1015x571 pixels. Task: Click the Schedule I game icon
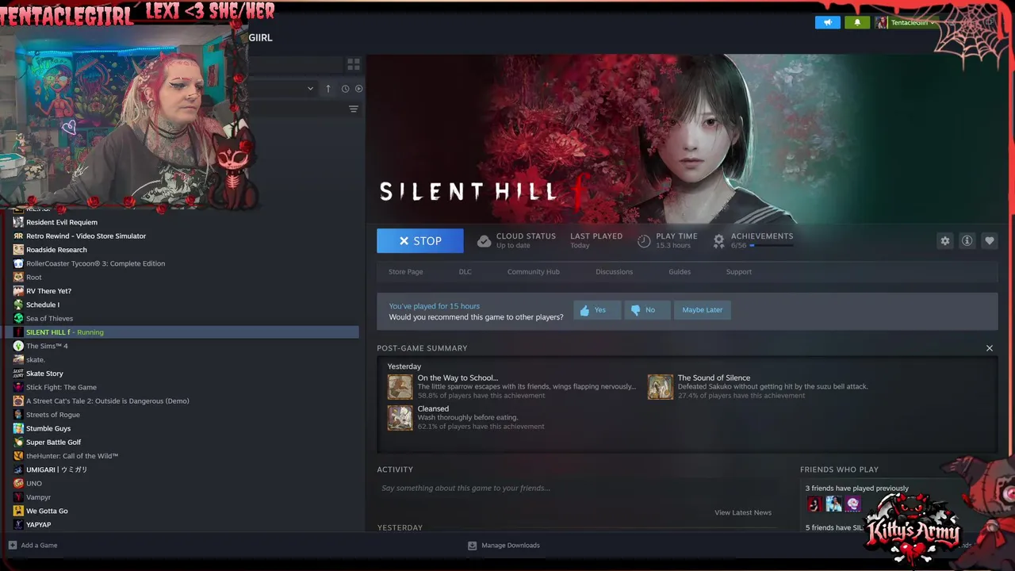[x=18, y=305]
